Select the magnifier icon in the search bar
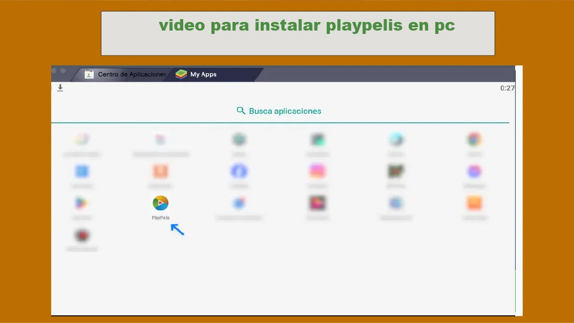Image resolution: width=574 pixels, height=323 pixels. pos(241,110)
